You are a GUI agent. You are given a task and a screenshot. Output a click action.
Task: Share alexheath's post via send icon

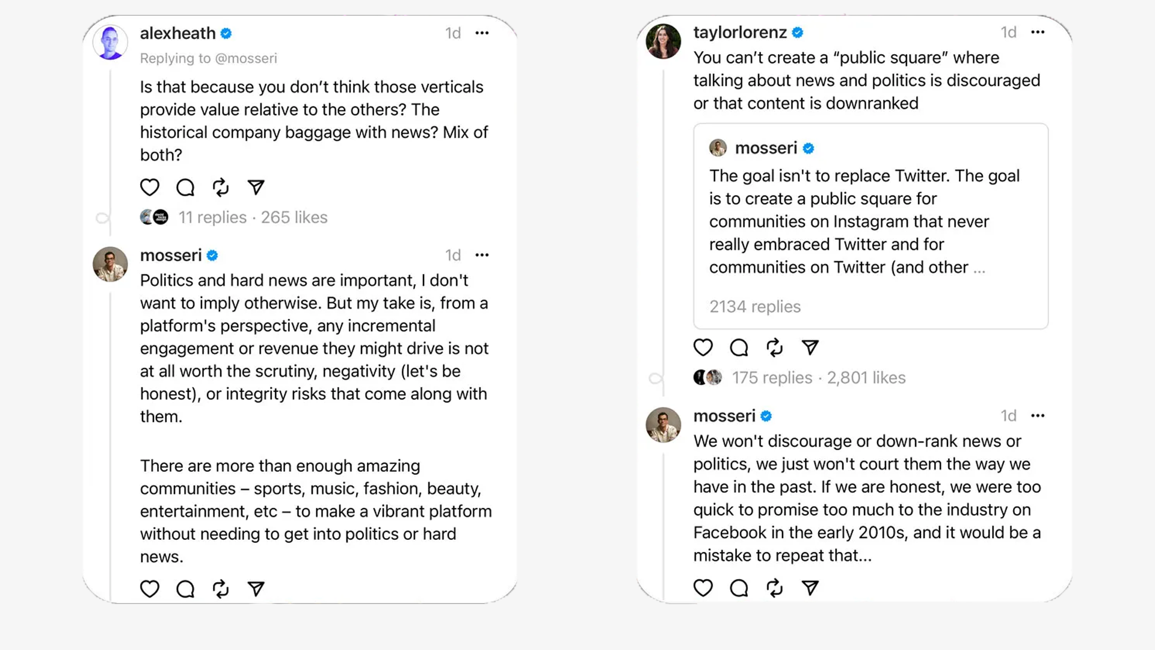256,188
